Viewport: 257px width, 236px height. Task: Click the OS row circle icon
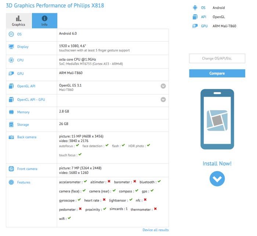[x=11, y=34]
